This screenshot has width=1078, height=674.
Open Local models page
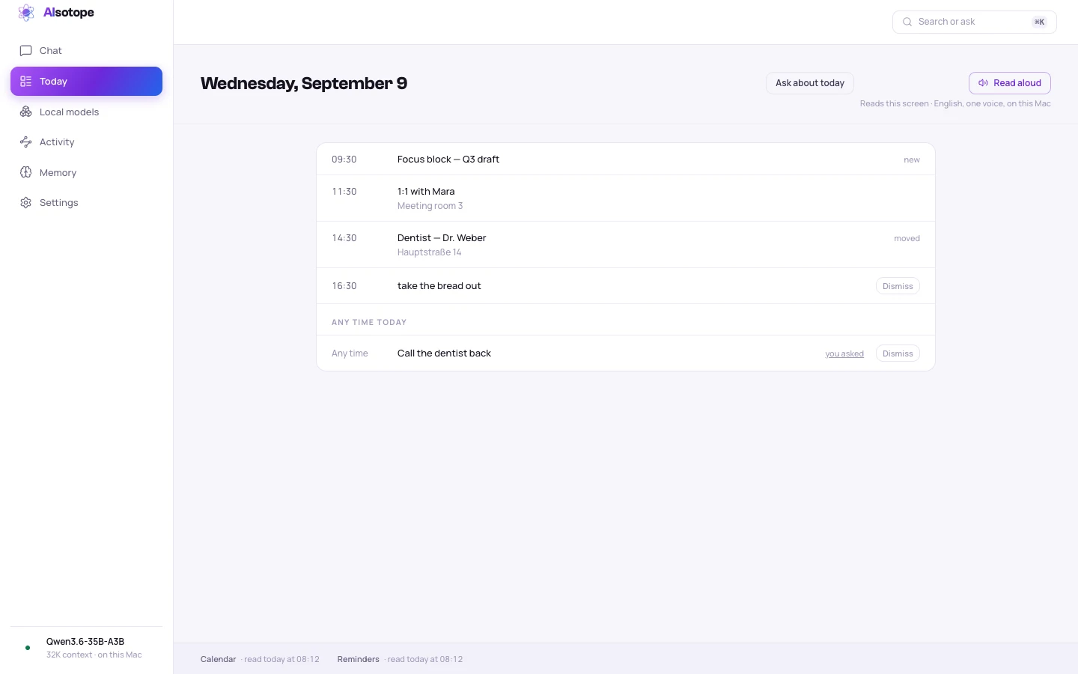[86, 112]
